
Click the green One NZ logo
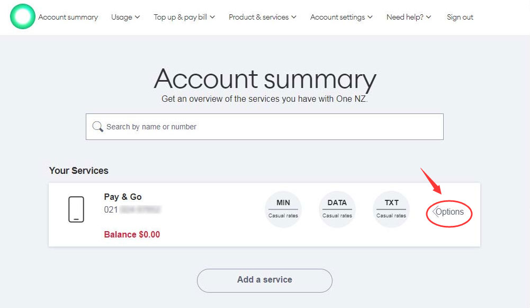pos(23,17)
